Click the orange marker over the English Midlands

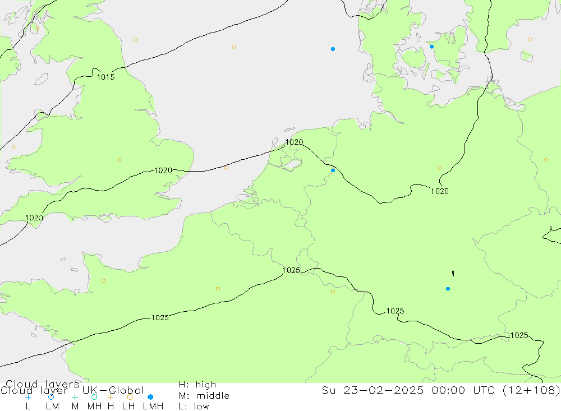[x=119, y=160]
